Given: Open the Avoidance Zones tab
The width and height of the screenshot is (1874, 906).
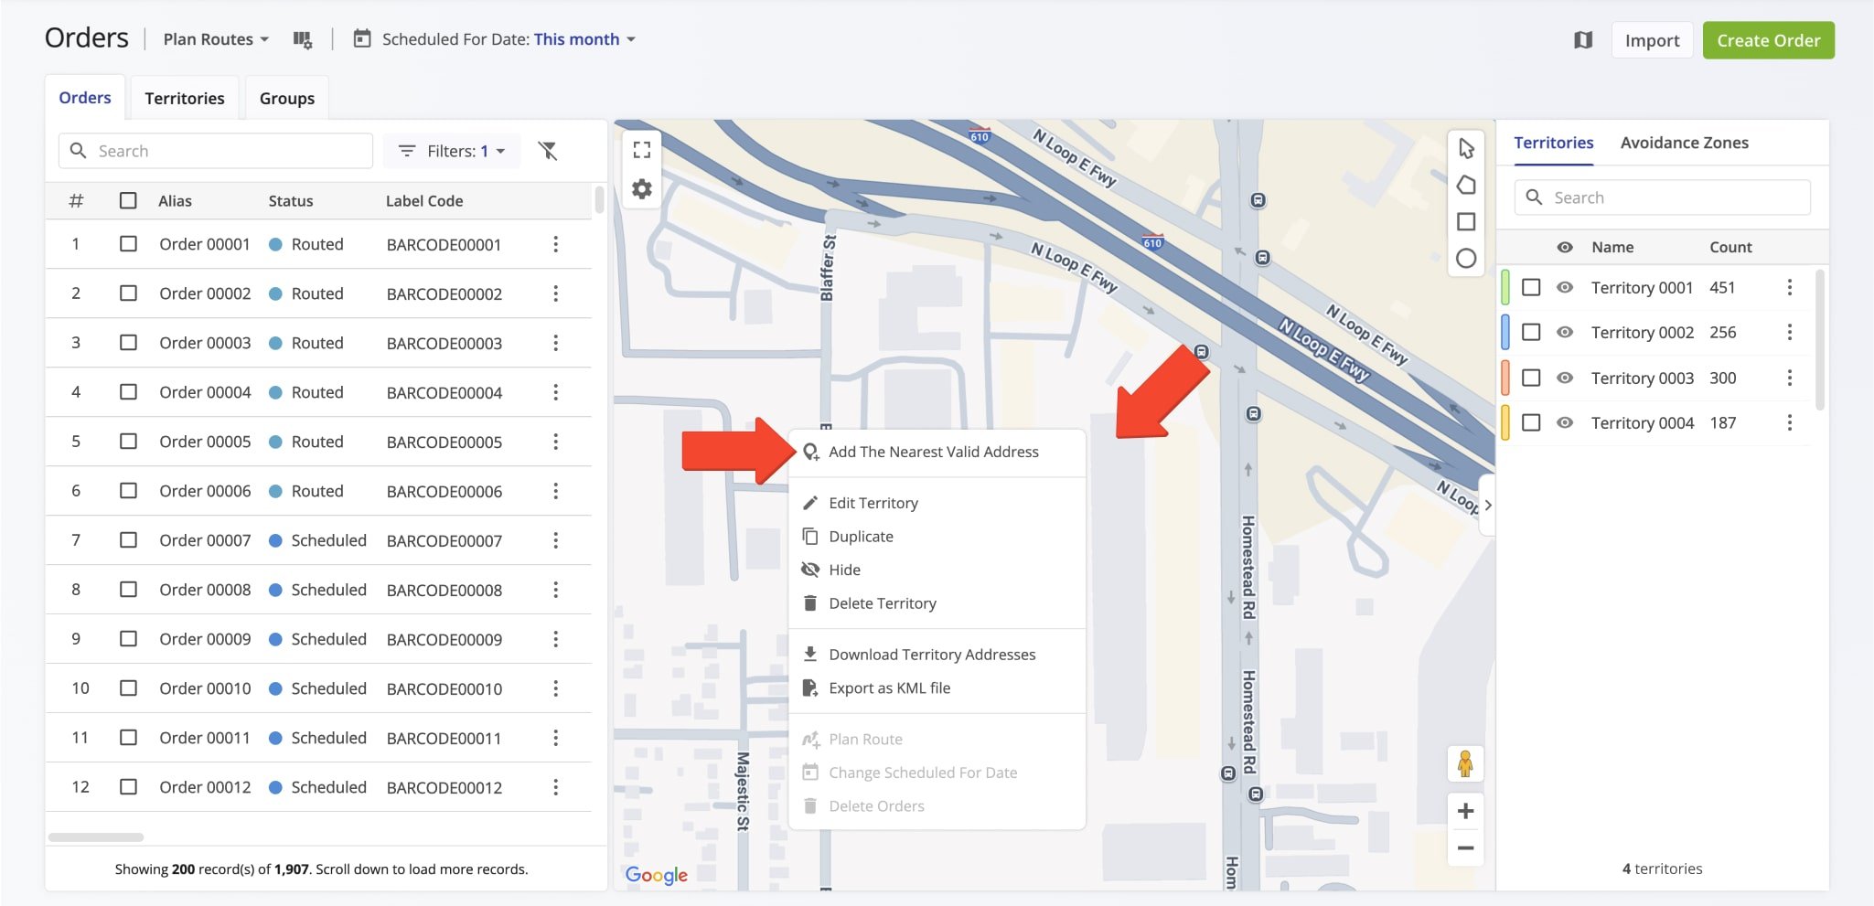Looking at the screenshot, I should [x=1684, y=143].
